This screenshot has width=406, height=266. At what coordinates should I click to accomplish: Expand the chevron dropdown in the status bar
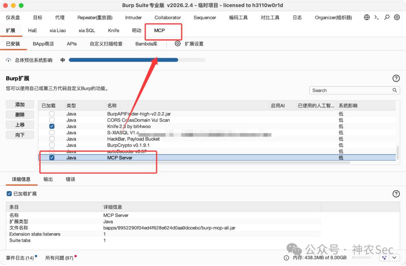point(394,258)
